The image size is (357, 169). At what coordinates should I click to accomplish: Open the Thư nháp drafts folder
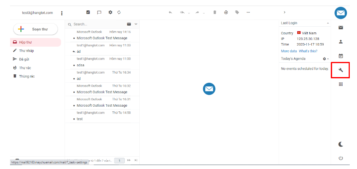pos(36,51)
